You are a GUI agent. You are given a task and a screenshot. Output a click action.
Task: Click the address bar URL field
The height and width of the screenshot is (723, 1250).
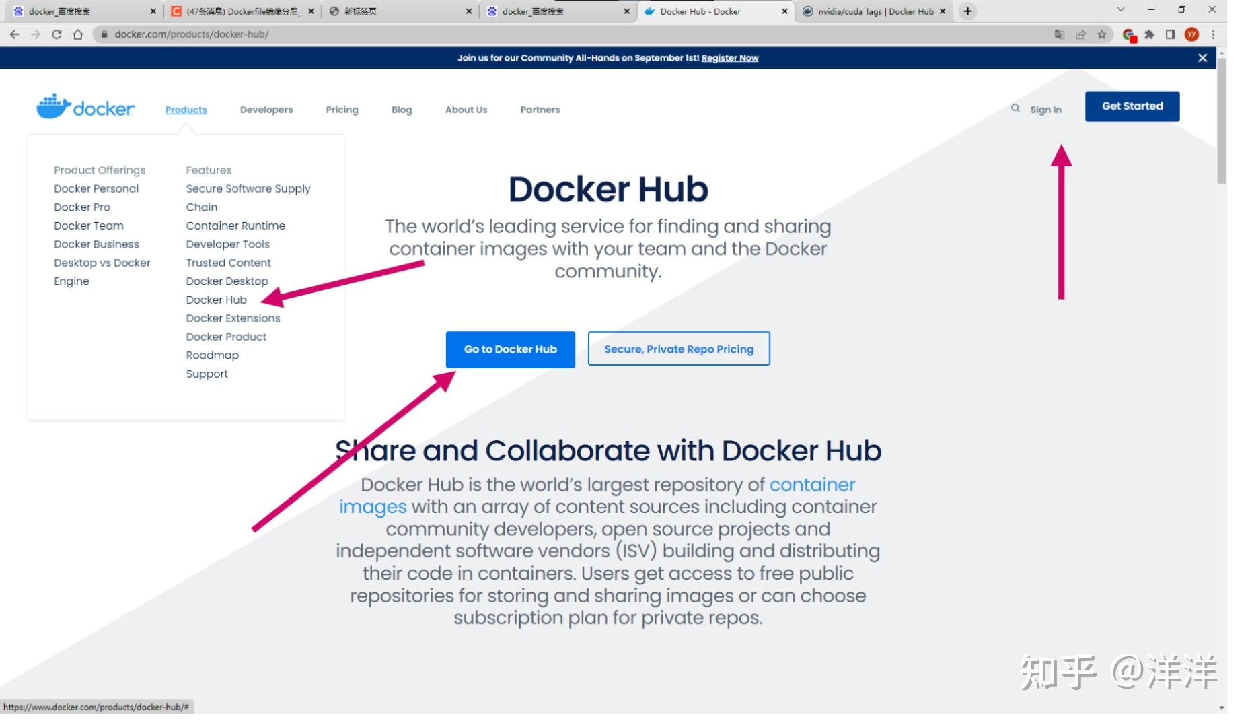(572, 34)
